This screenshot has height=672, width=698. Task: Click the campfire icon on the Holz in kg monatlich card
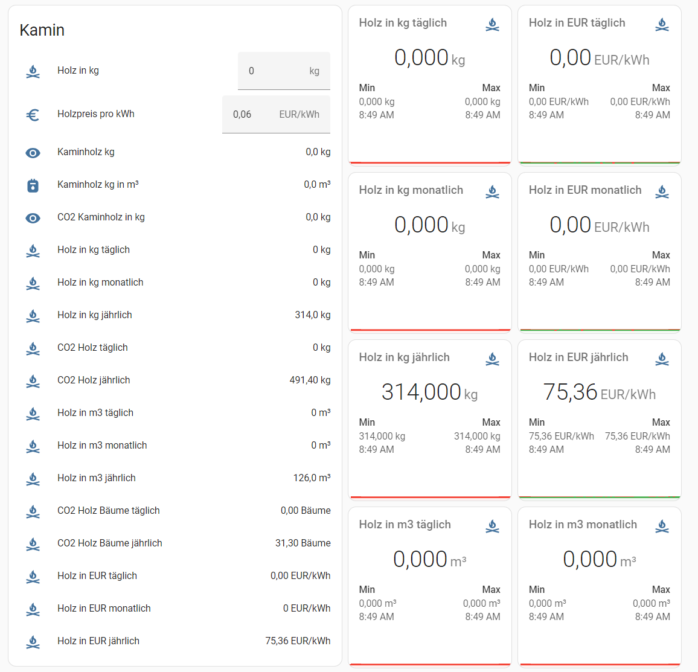[x=492, y=192]
